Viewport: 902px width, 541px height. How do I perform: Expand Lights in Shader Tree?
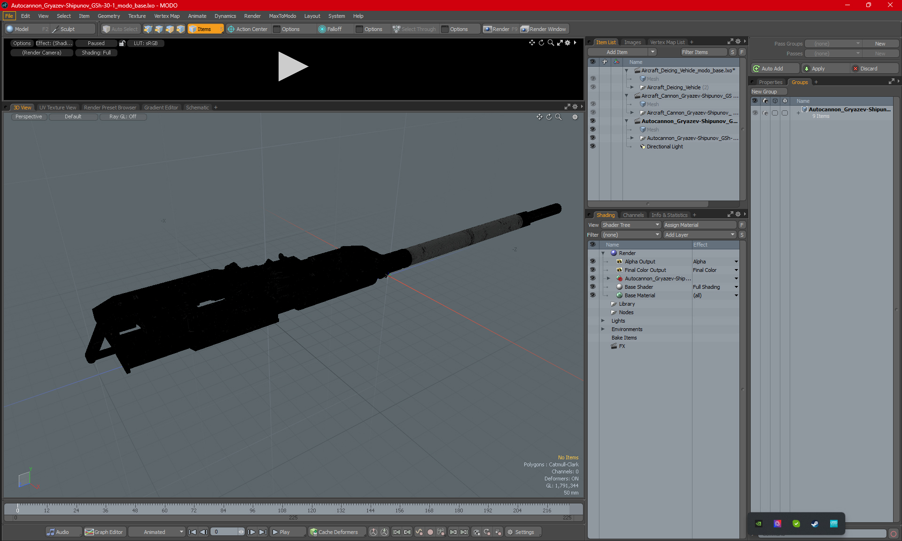click(x=603, y=321)
